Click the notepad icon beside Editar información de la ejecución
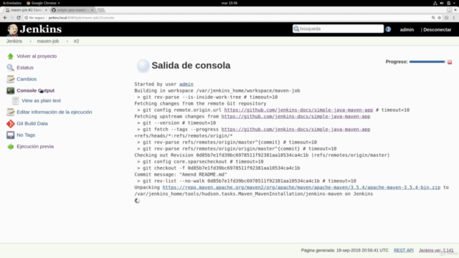This screenshot has height=258, width=459. (10, 112)
